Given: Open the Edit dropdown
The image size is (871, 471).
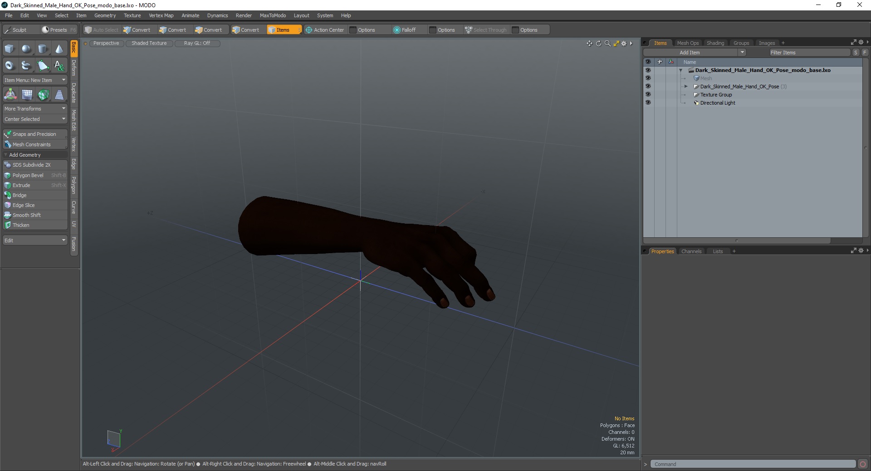Looking at the screenshot, I should (35, 240).
